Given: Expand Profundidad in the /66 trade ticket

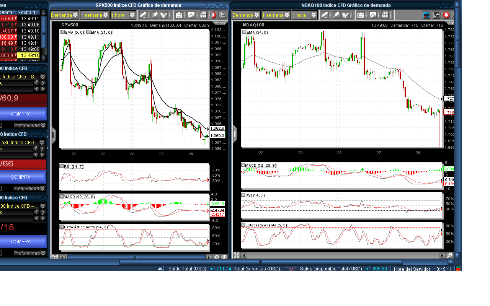Looking at the screenshot, I should tap(29, 189).
